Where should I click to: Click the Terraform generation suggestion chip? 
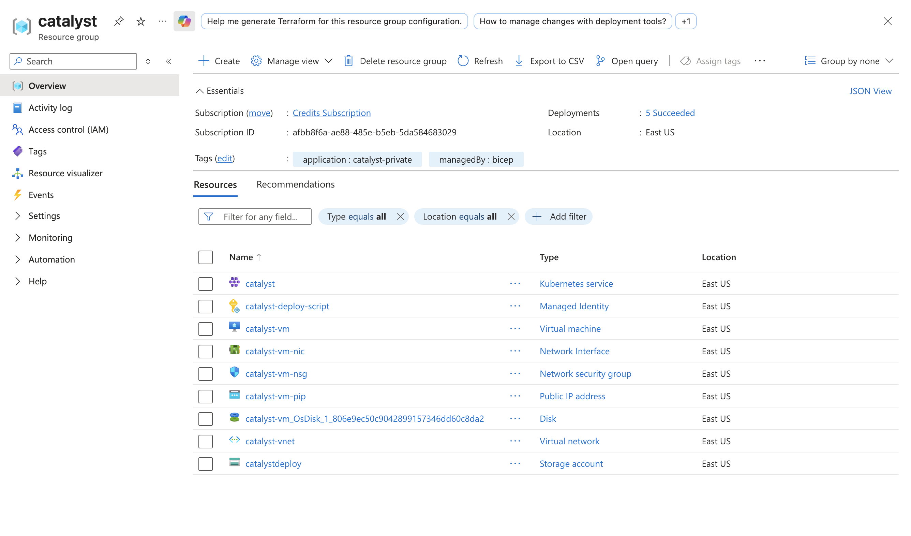[334, 21]
